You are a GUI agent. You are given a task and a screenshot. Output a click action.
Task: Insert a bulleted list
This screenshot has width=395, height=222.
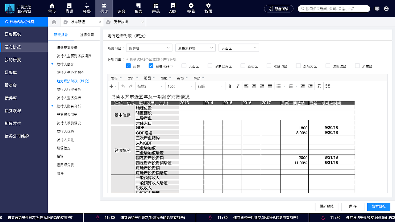(x=279, y=86)
